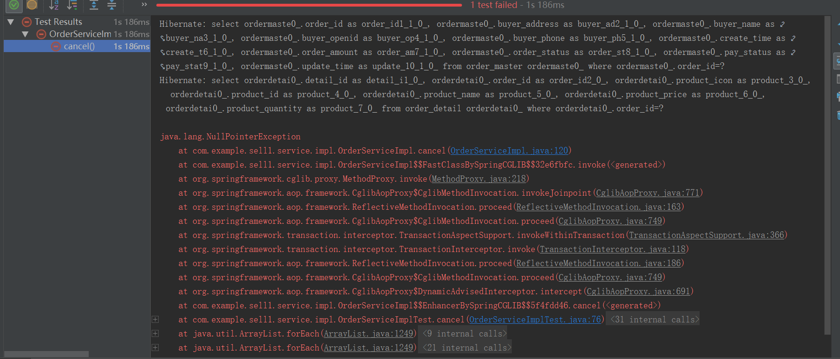Select the cancel() failed test row
The width and height of the screenshot is (840, 359).
[77, 46]
